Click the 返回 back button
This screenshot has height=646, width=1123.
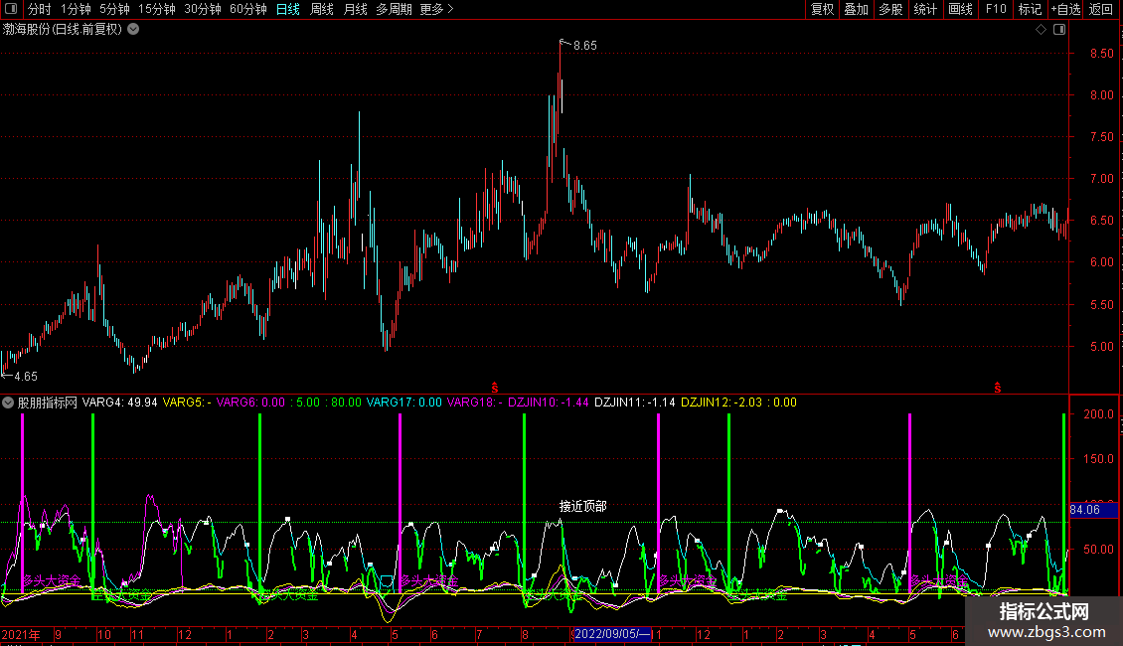click(x=1101, y=10)
